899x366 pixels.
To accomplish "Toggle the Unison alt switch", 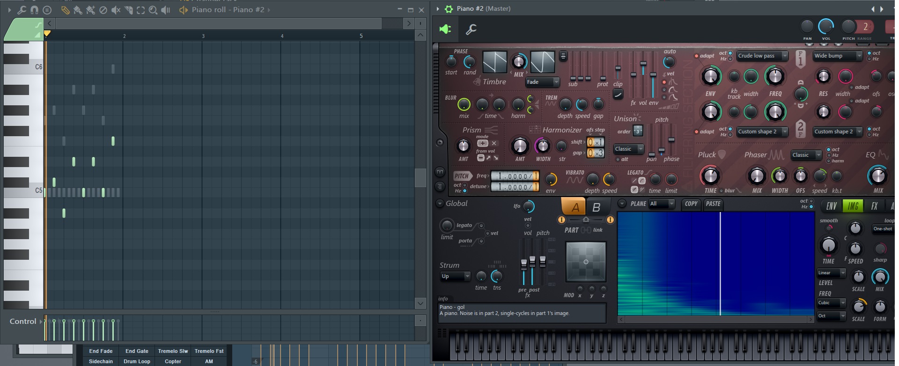I will [x=618, y=160].
